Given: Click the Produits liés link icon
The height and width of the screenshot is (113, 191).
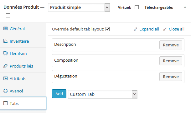Looking at the screenshot, I should point(5,66).
